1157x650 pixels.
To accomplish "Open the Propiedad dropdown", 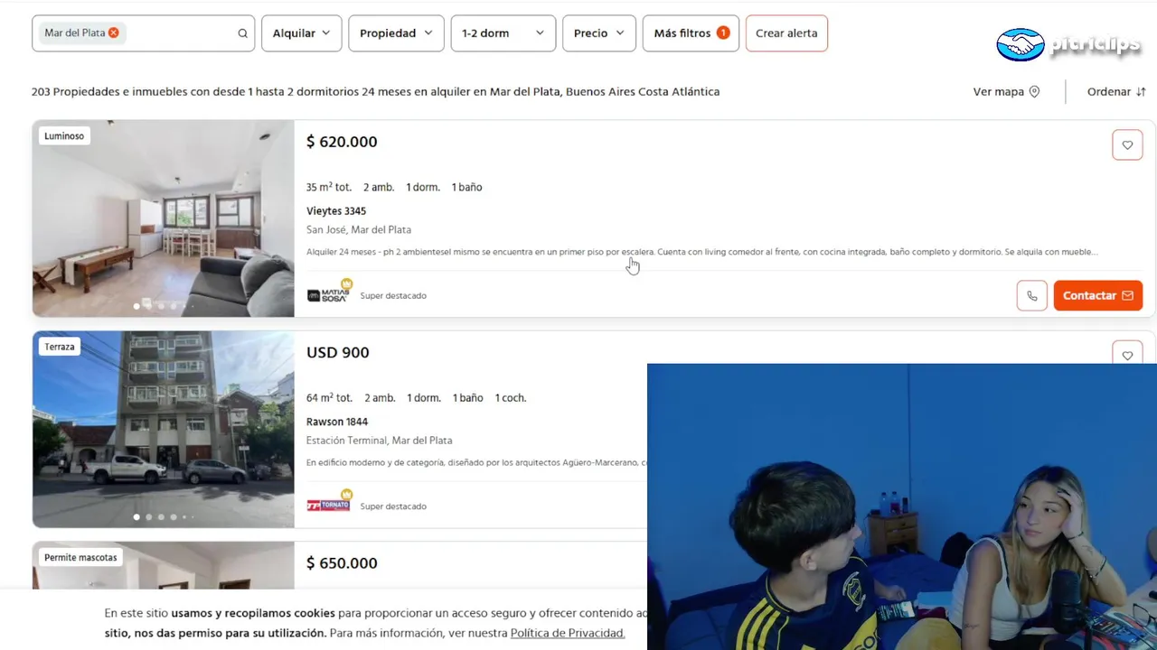I will click(396, 33).
